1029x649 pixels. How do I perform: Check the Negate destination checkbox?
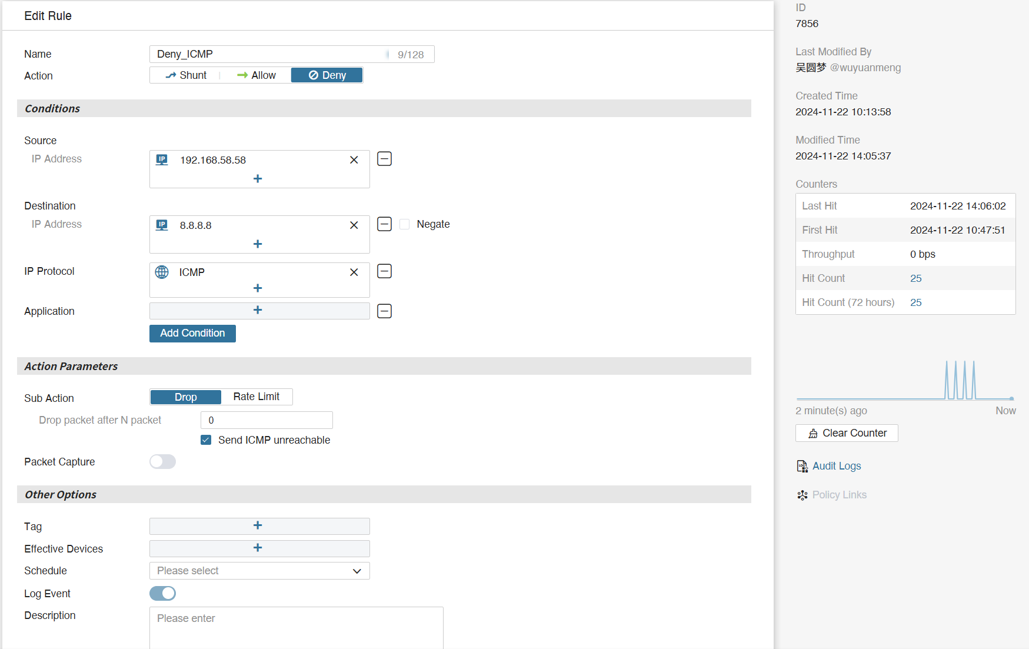[405, 224]
